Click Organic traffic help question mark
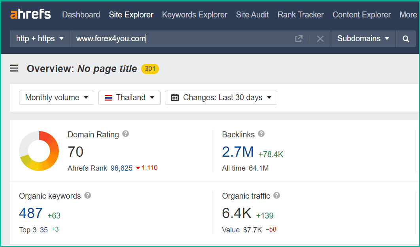 click(x=277, y=195)
